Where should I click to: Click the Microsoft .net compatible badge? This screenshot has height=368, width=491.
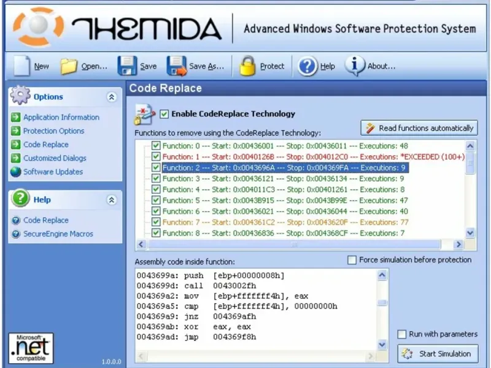[x=31, y=348]
